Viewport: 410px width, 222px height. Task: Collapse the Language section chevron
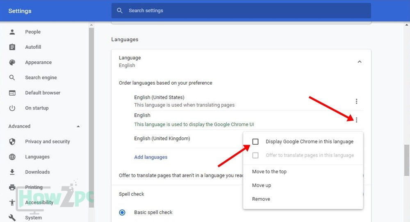tap(360, 62)
